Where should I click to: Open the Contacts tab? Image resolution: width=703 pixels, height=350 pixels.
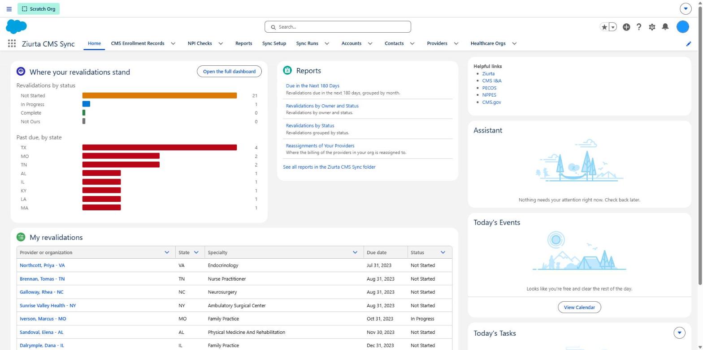coord(394,43)
